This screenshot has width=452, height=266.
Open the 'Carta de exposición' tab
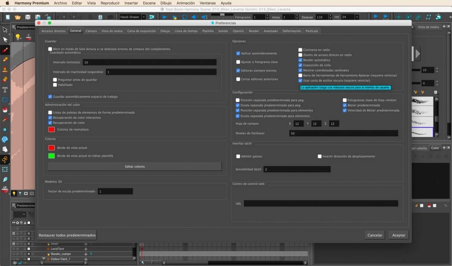tap(141, 31)
